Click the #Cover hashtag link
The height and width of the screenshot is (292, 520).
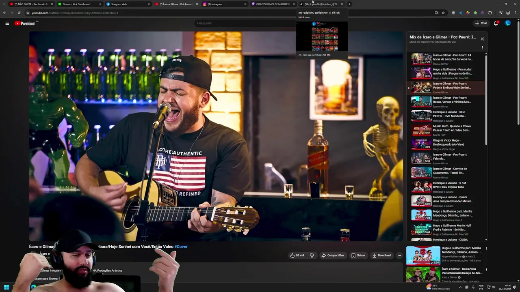pyautogui.click(x=181, y=247)
